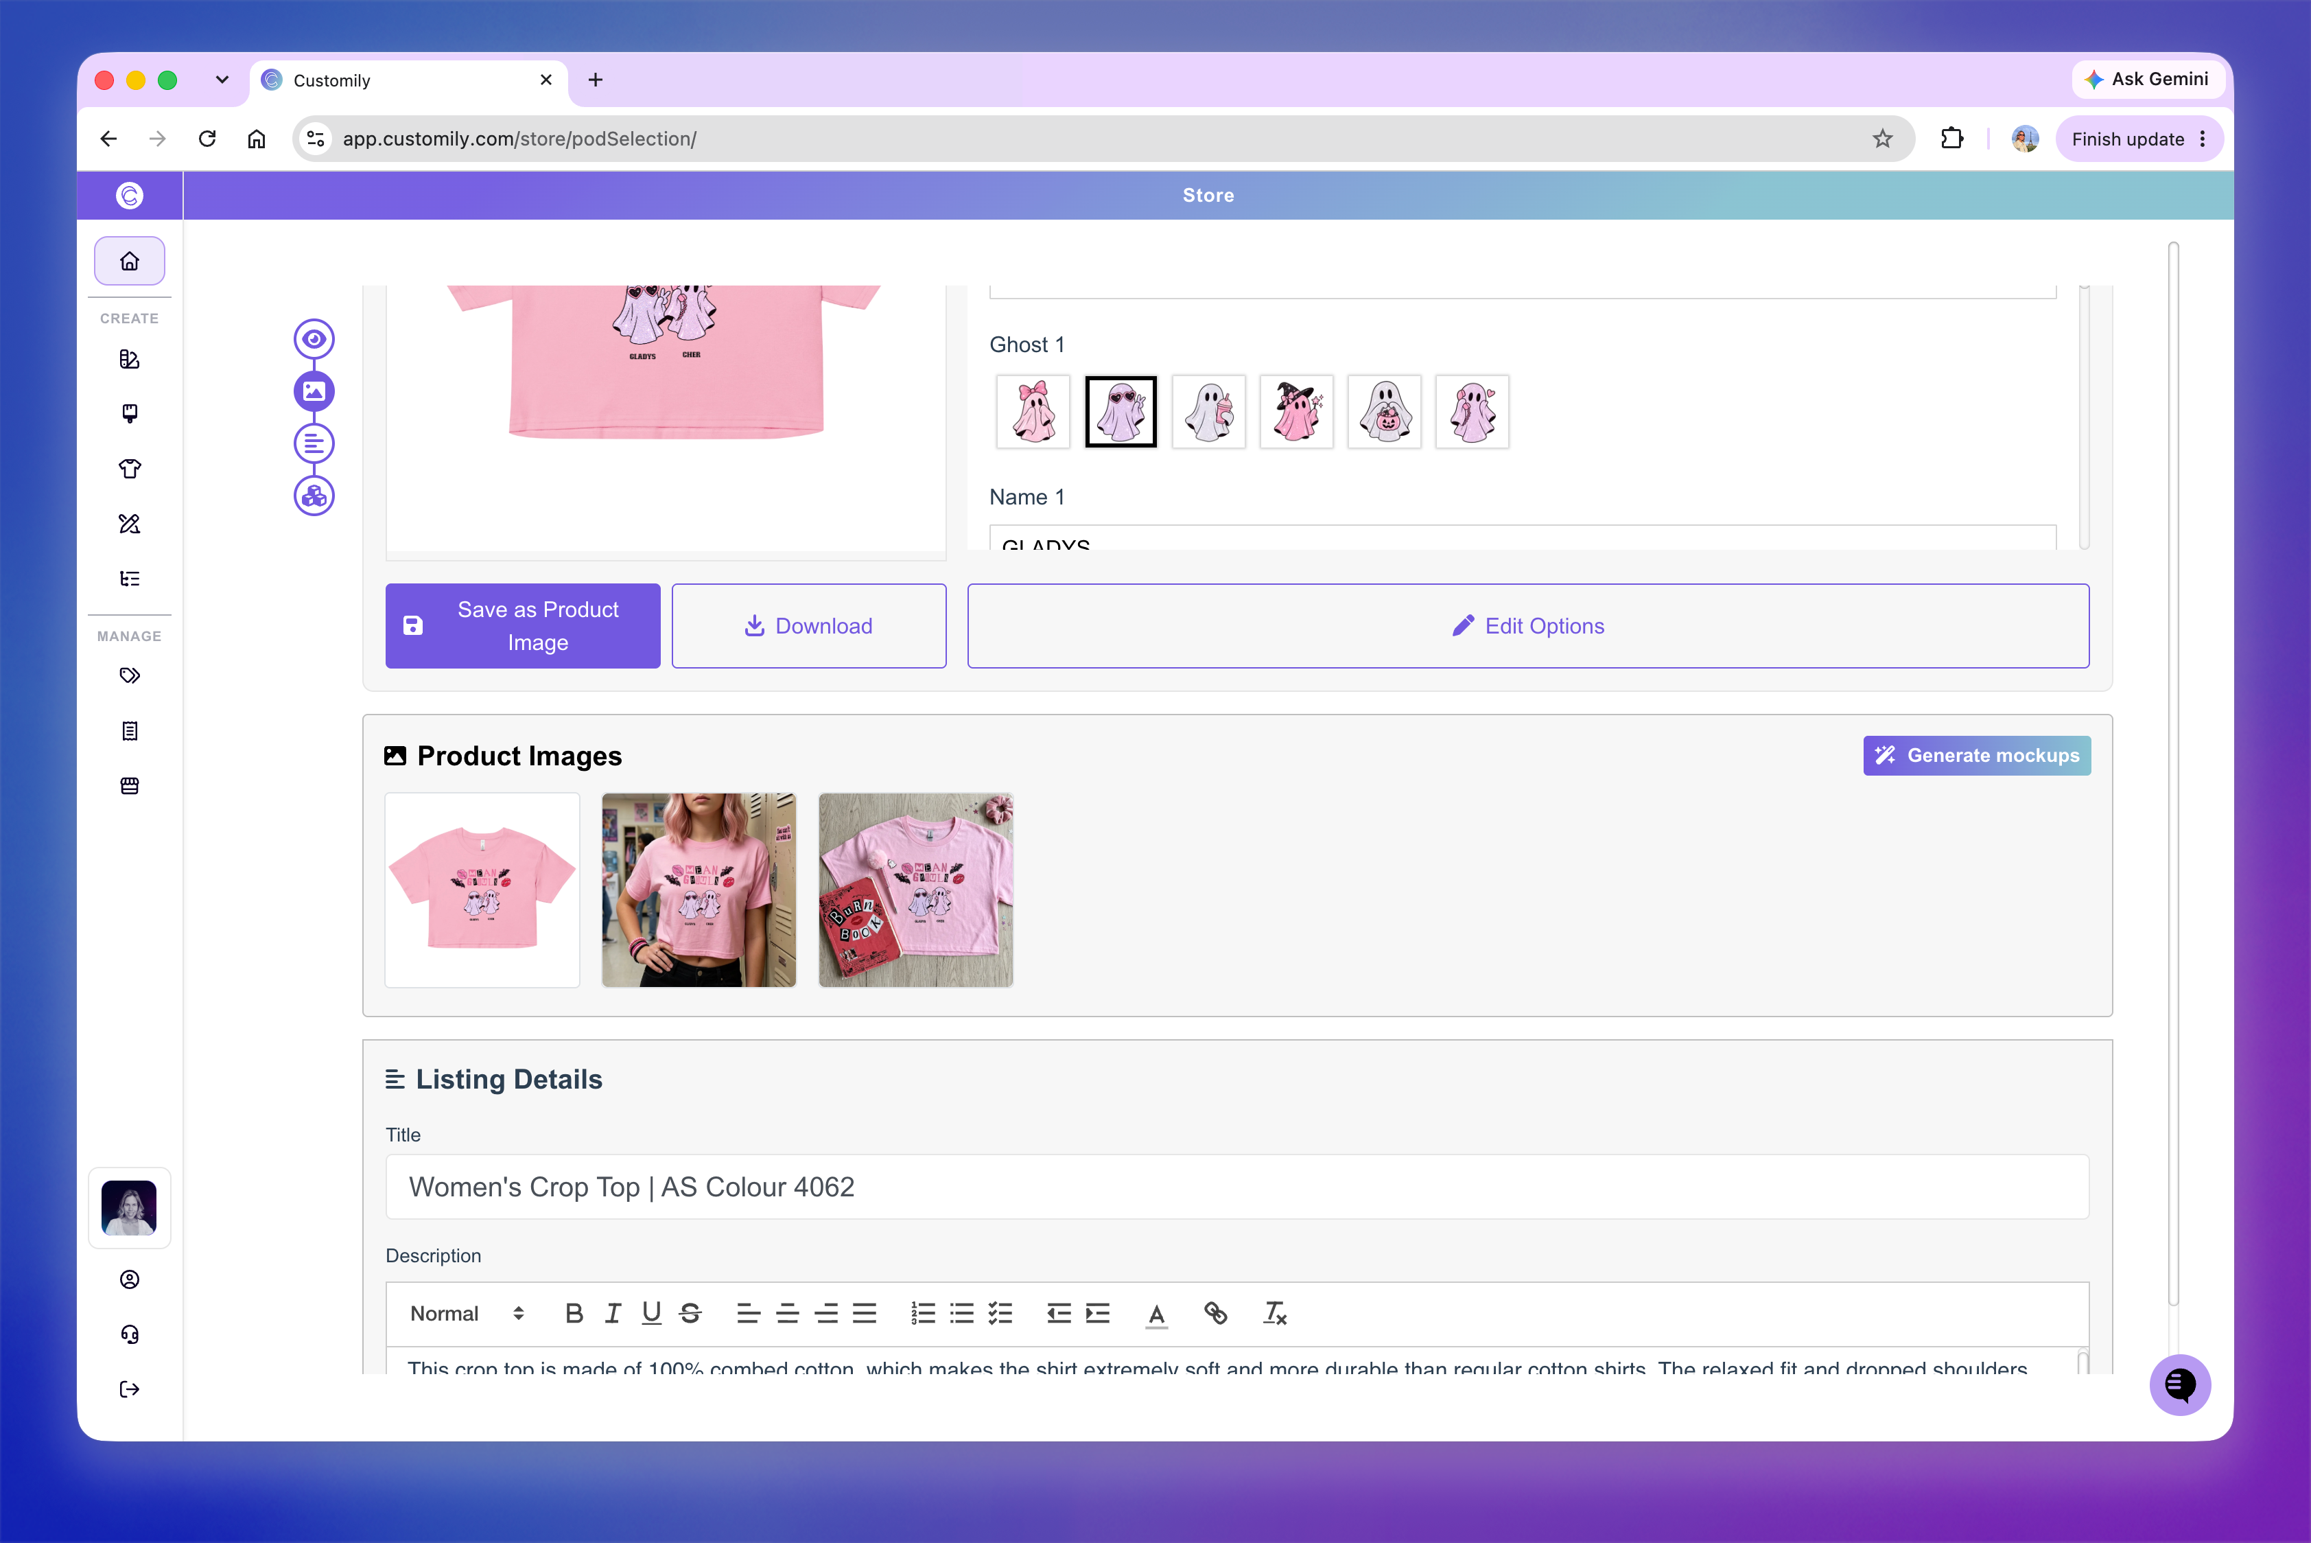Open the orders document icon under Manage
Image resolution: width=2311 pixels, height=1543 pixels.
pos(129,731)
